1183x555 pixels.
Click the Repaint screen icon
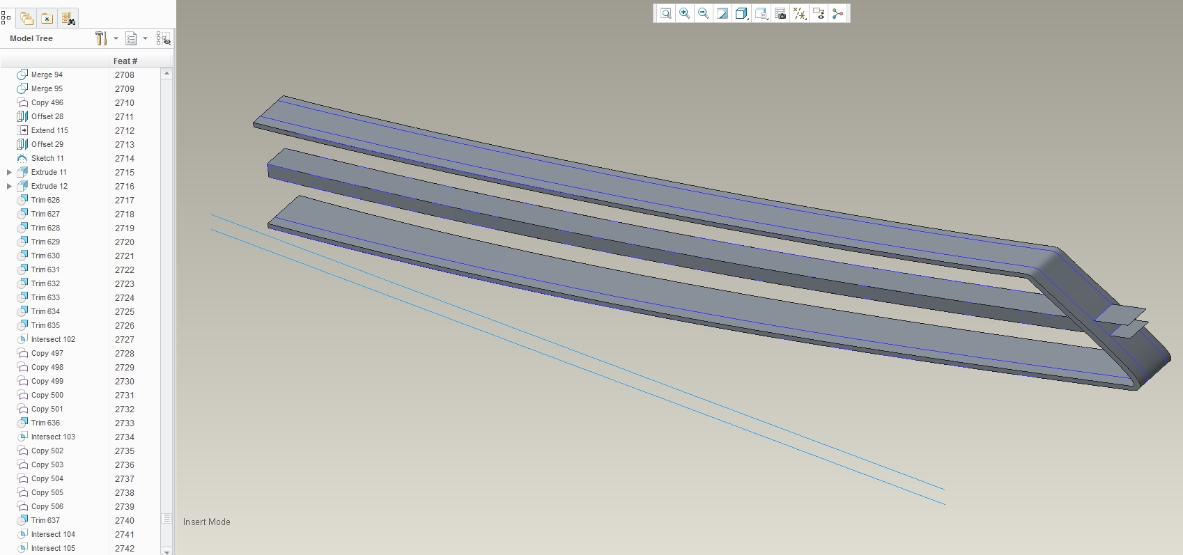tap(722, 13)
